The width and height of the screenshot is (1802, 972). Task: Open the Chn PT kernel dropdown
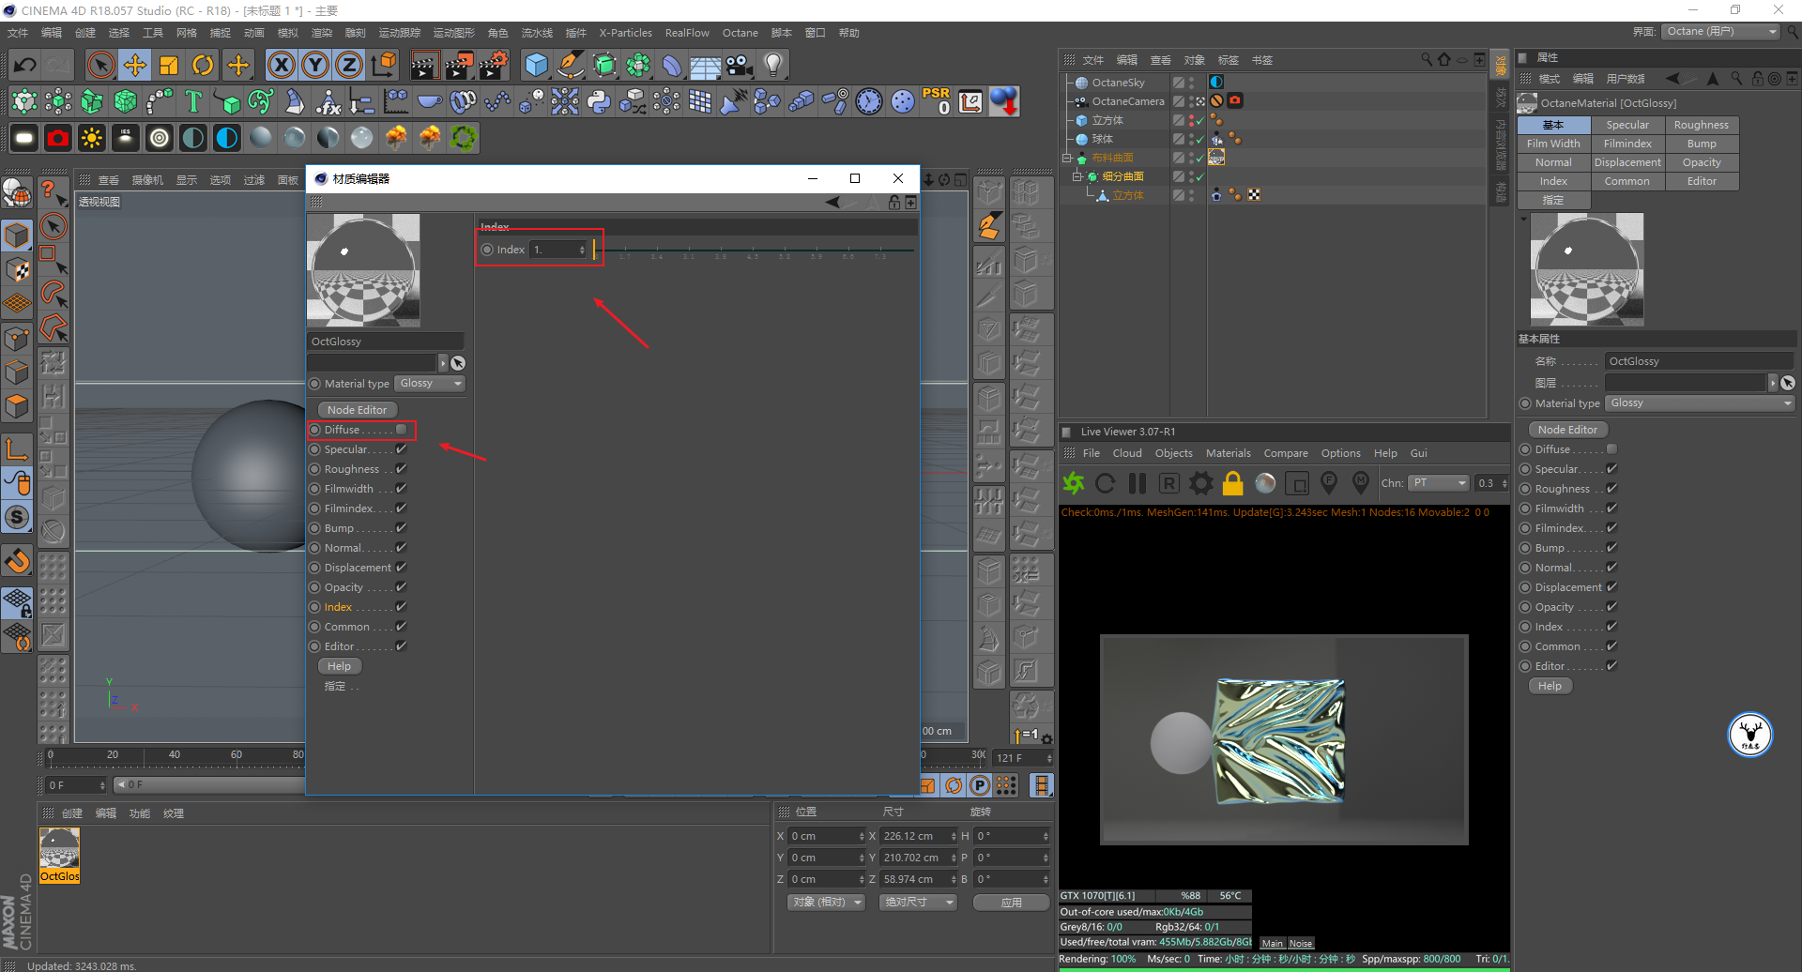click(x=1439, y=483)
